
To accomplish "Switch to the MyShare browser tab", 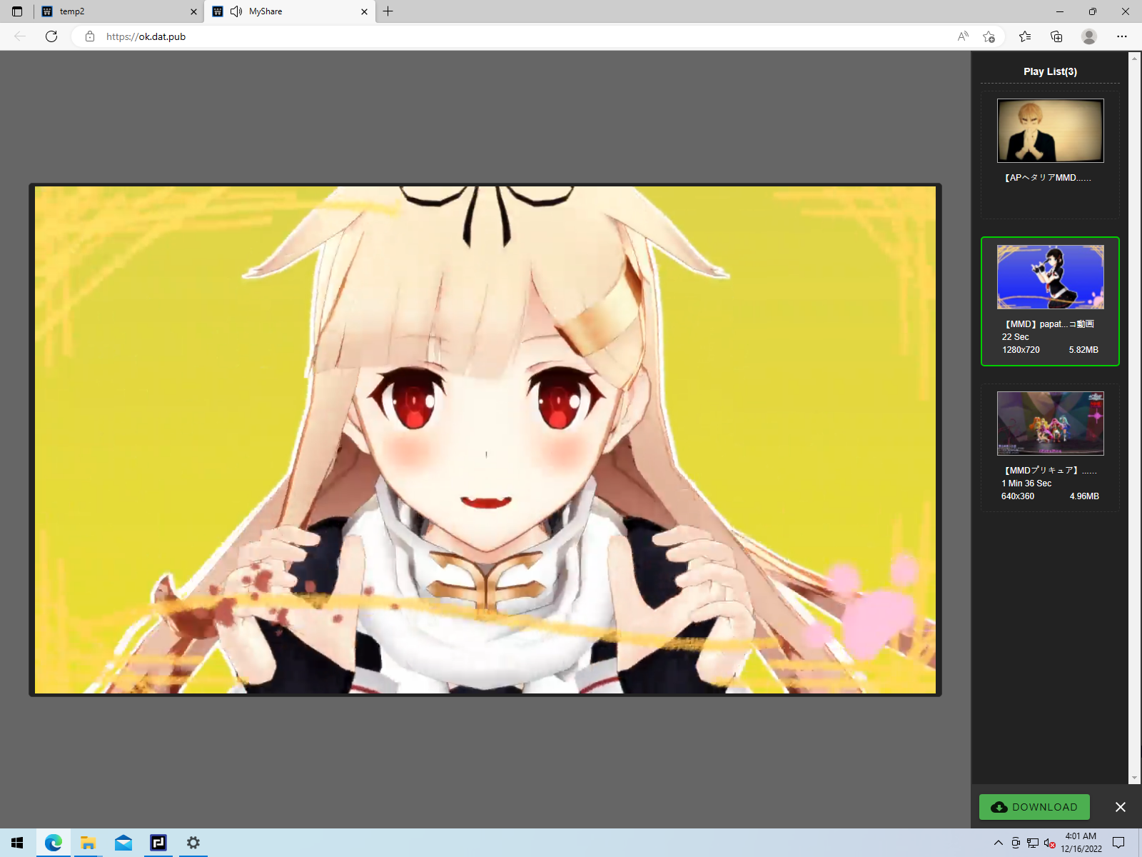I will (x=290, y=11).
